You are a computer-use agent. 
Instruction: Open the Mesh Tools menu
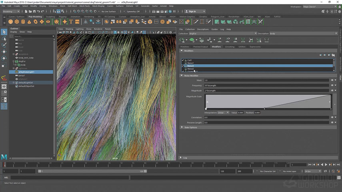pos(84,6)
